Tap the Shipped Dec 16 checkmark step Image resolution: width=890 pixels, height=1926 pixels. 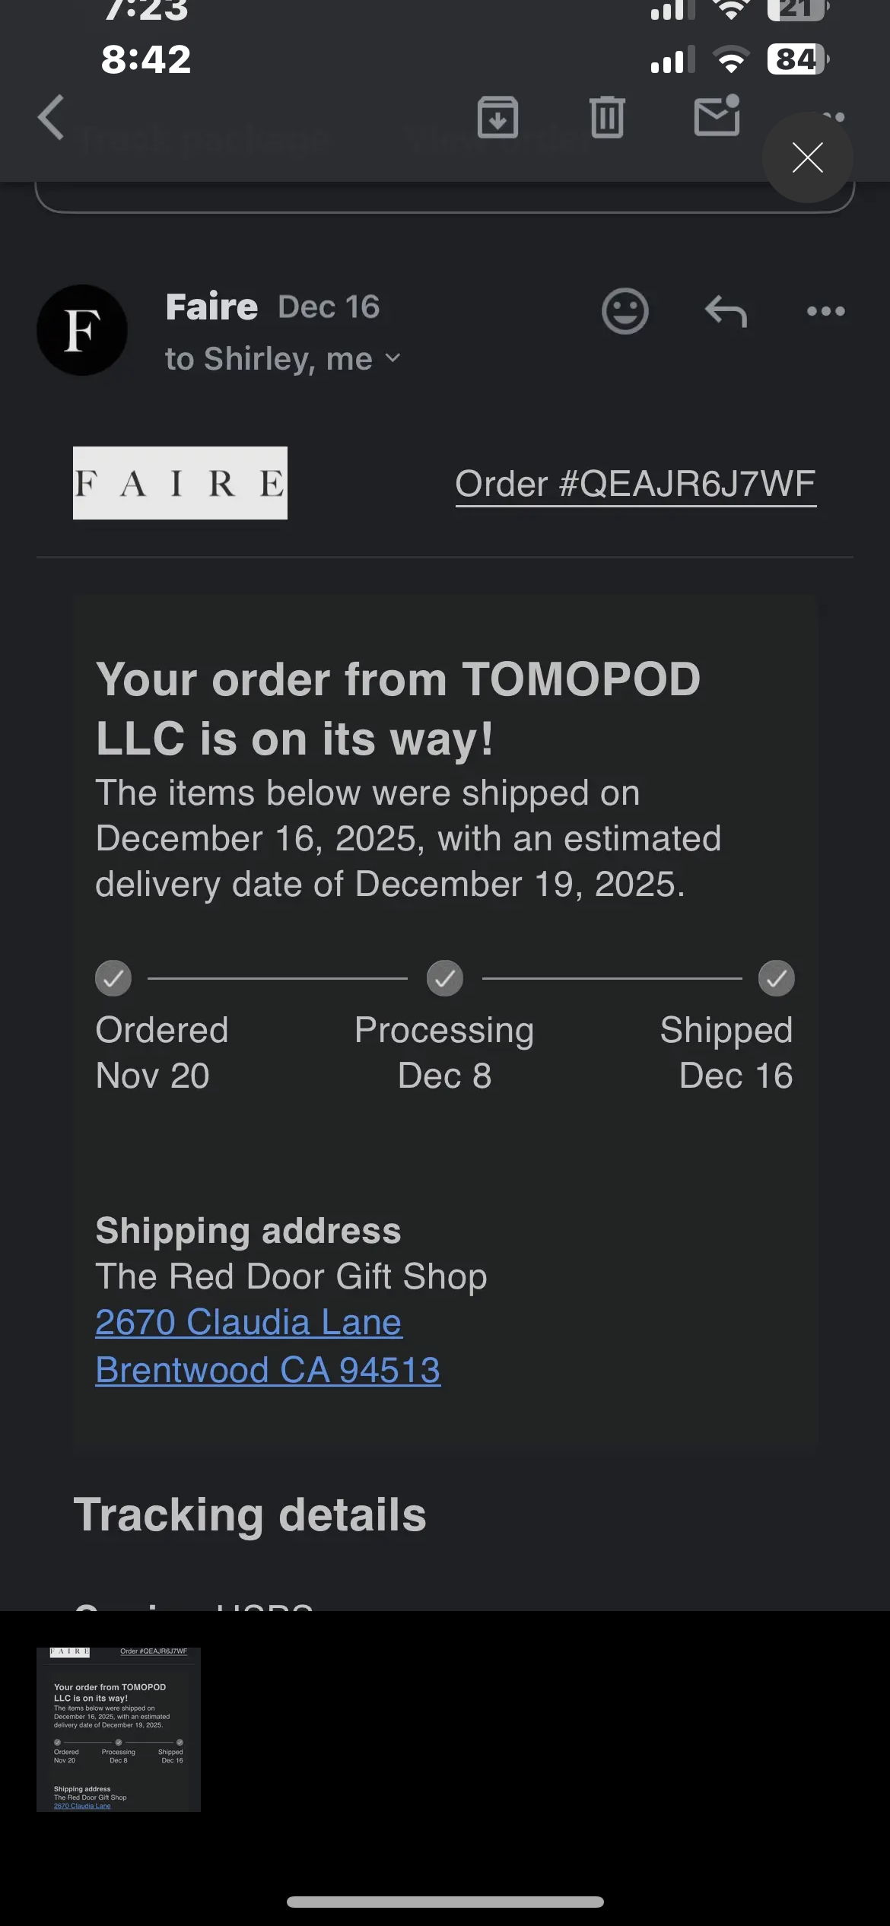coord(776,978)
